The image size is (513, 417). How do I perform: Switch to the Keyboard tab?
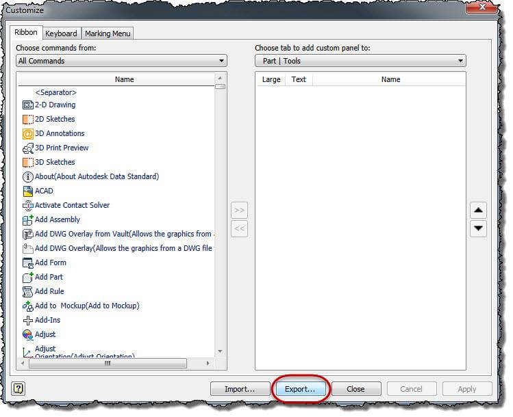coord(61,33)
